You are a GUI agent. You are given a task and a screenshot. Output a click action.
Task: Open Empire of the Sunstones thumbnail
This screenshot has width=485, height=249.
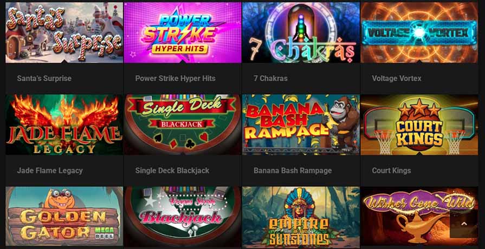[x=301, y=217]
